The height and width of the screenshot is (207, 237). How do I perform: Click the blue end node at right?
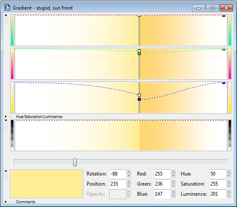pos(224,83)
